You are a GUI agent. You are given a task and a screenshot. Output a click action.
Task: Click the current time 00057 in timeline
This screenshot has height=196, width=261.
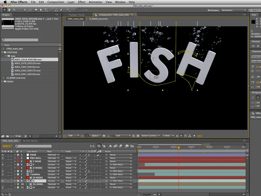click(7, 146)
